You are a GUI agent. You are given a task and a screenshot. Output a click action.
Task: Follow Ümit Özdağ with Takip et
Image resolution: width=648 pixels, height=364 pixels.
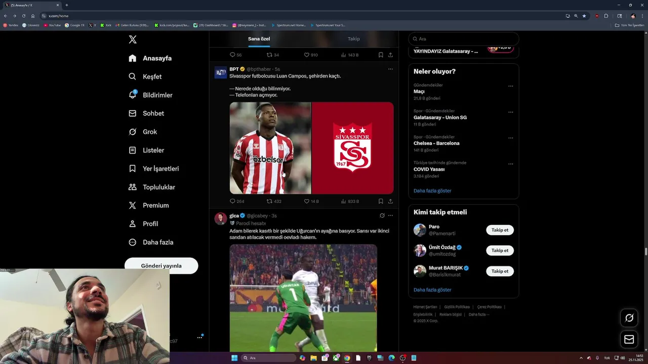click(x=500, y=251)
